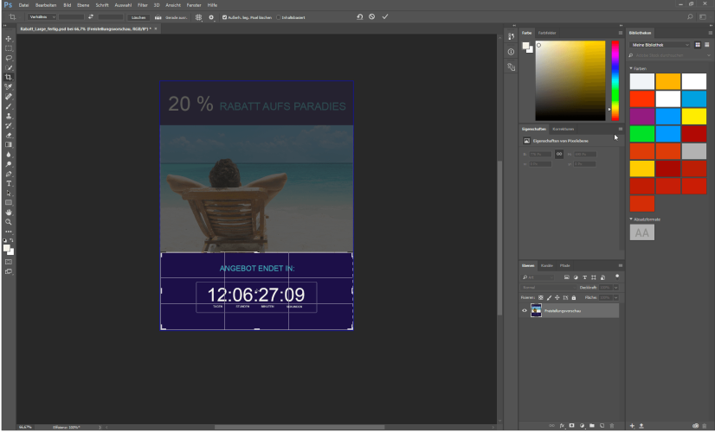This screenshot has width=715, height=432.
Task: Open the Meine Bibliothek dropdown
Action: (x=660, y=45)
